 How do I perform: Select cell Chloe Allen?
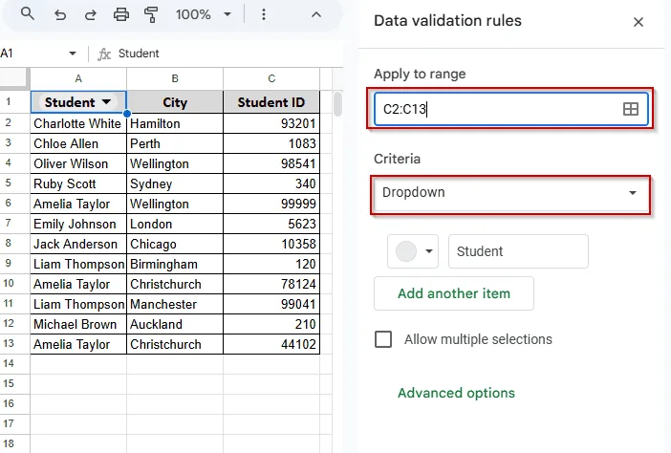(x=78, y=143)
